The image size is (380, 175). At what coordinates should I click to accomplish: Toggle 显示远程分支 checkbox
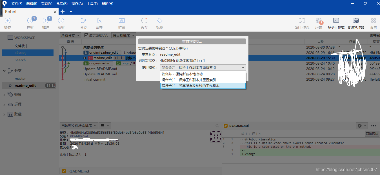click(86, 35)
